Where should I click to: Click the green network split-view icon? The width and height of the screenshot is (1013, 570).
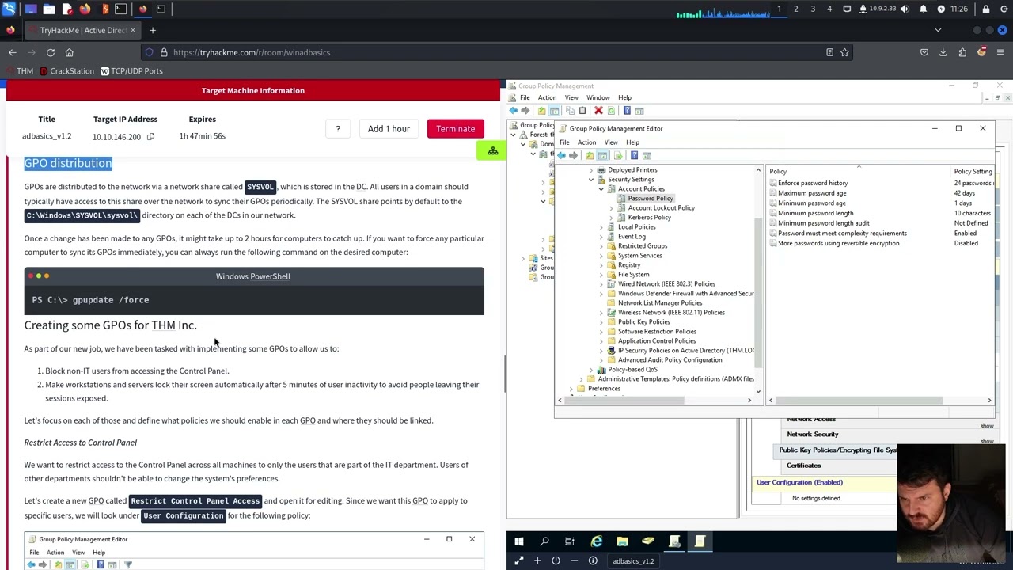(x=492, y=150)
